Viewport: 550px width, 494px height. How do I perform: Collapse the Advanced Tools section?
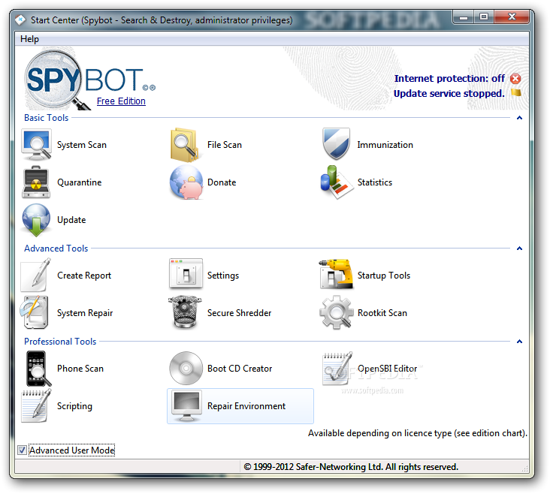pyautogui.click(x=519, y=249)
